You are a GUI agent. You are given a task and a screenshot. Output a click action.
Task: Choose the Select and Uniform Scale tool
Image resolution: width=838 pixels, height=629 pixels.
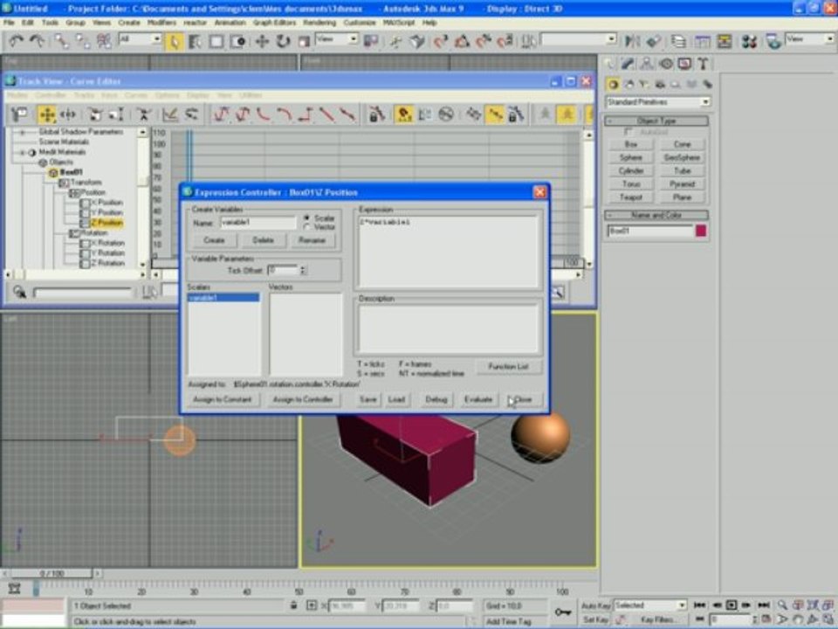coord(304,41)
